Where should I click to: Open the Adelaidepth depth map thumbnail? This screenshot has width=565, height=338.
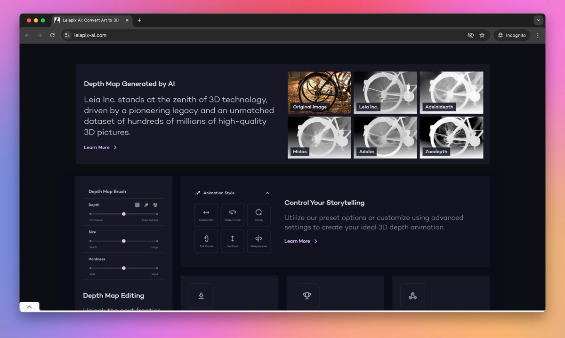(452, 93)
